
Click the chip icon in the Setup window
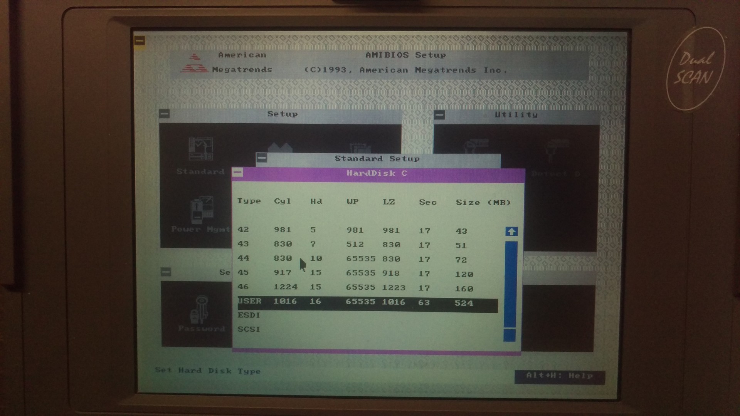point(360,148)
